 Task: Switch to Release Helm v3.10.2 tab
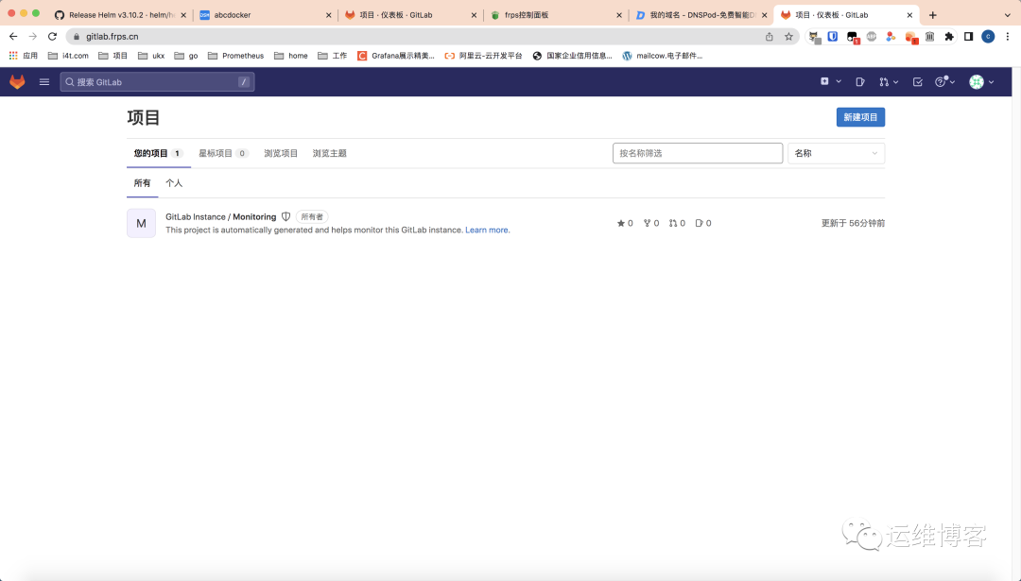tap(121, 15)
